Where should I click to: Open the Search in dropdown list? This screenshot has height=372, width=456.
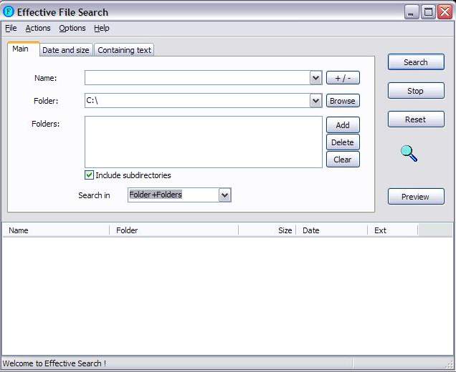tap(224, 195)
